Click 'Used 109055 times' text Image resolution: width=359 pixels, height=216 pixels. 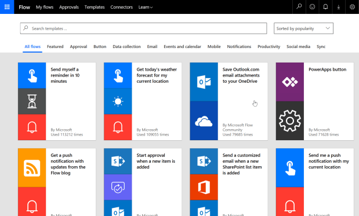(x=153, y=134)
